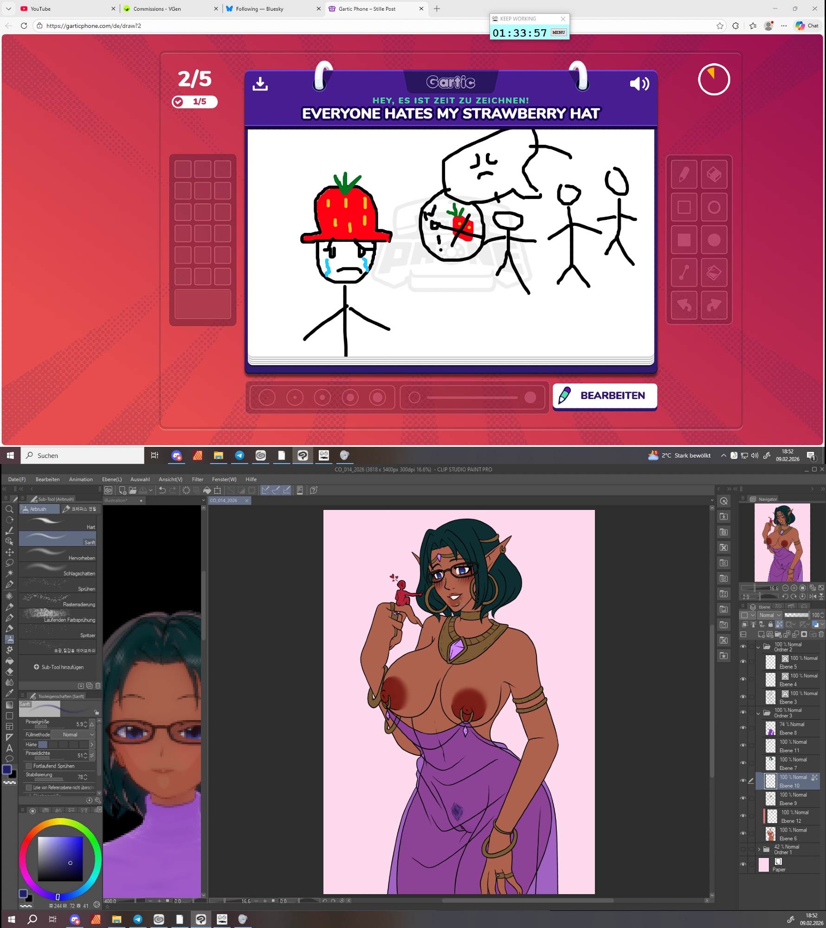Screen dimensions: 826x928
Task: Select the Move layer tool
Action: tap(9, 552)
